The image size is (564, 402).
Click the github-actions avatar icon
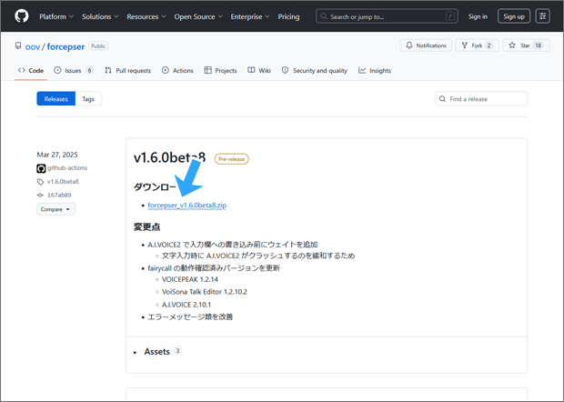tap(41, 168)
